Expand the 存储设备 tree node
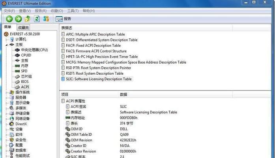Image resolution: width=275 pixels, height=158 pixels. [x=6, y=114]
